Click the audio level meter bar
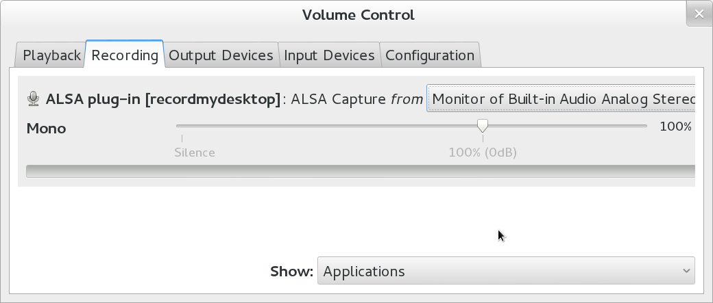Screen dimensions: 713x303 click(x=361, y=171)
